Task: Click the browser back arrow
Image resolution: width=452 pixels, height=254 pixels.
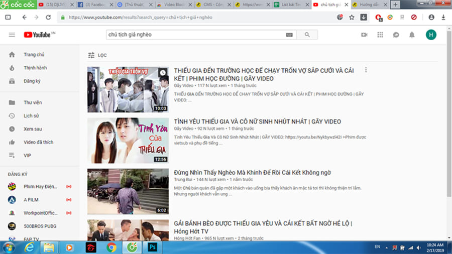Action: pos(25,17)
